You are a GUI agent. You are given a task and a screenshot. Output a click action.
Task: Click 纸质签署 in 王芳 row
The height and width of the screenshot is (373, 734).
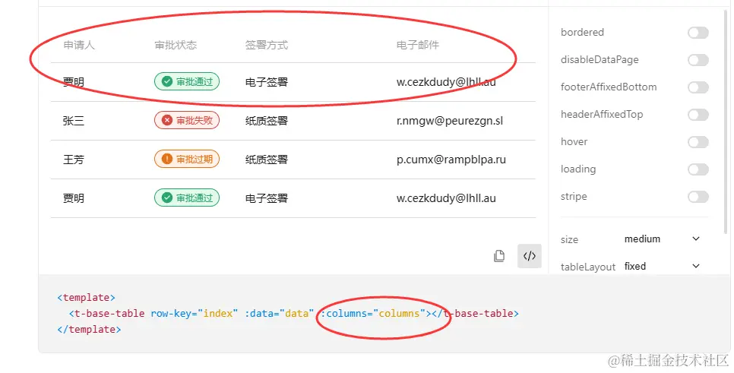pyautogui.click(x=267, y=160)
